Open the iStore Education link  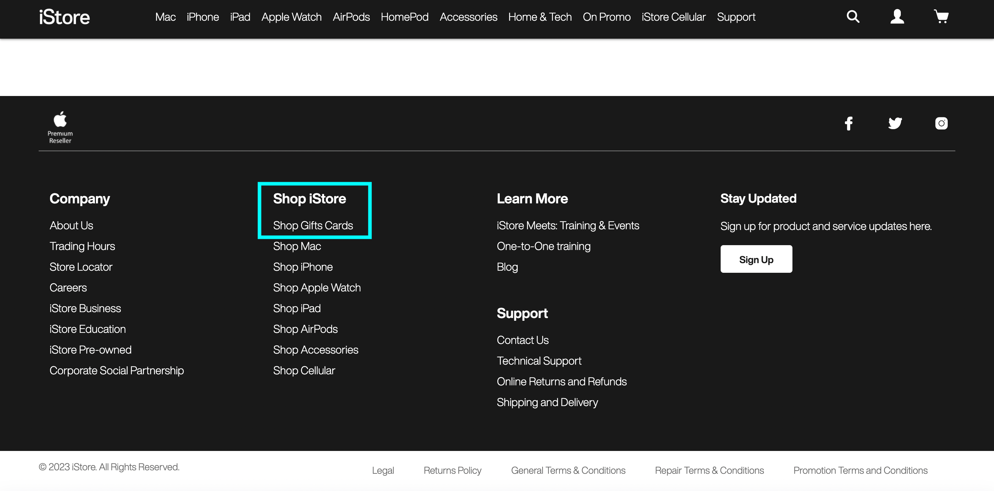pyautogui.click(x=88, y=329)
